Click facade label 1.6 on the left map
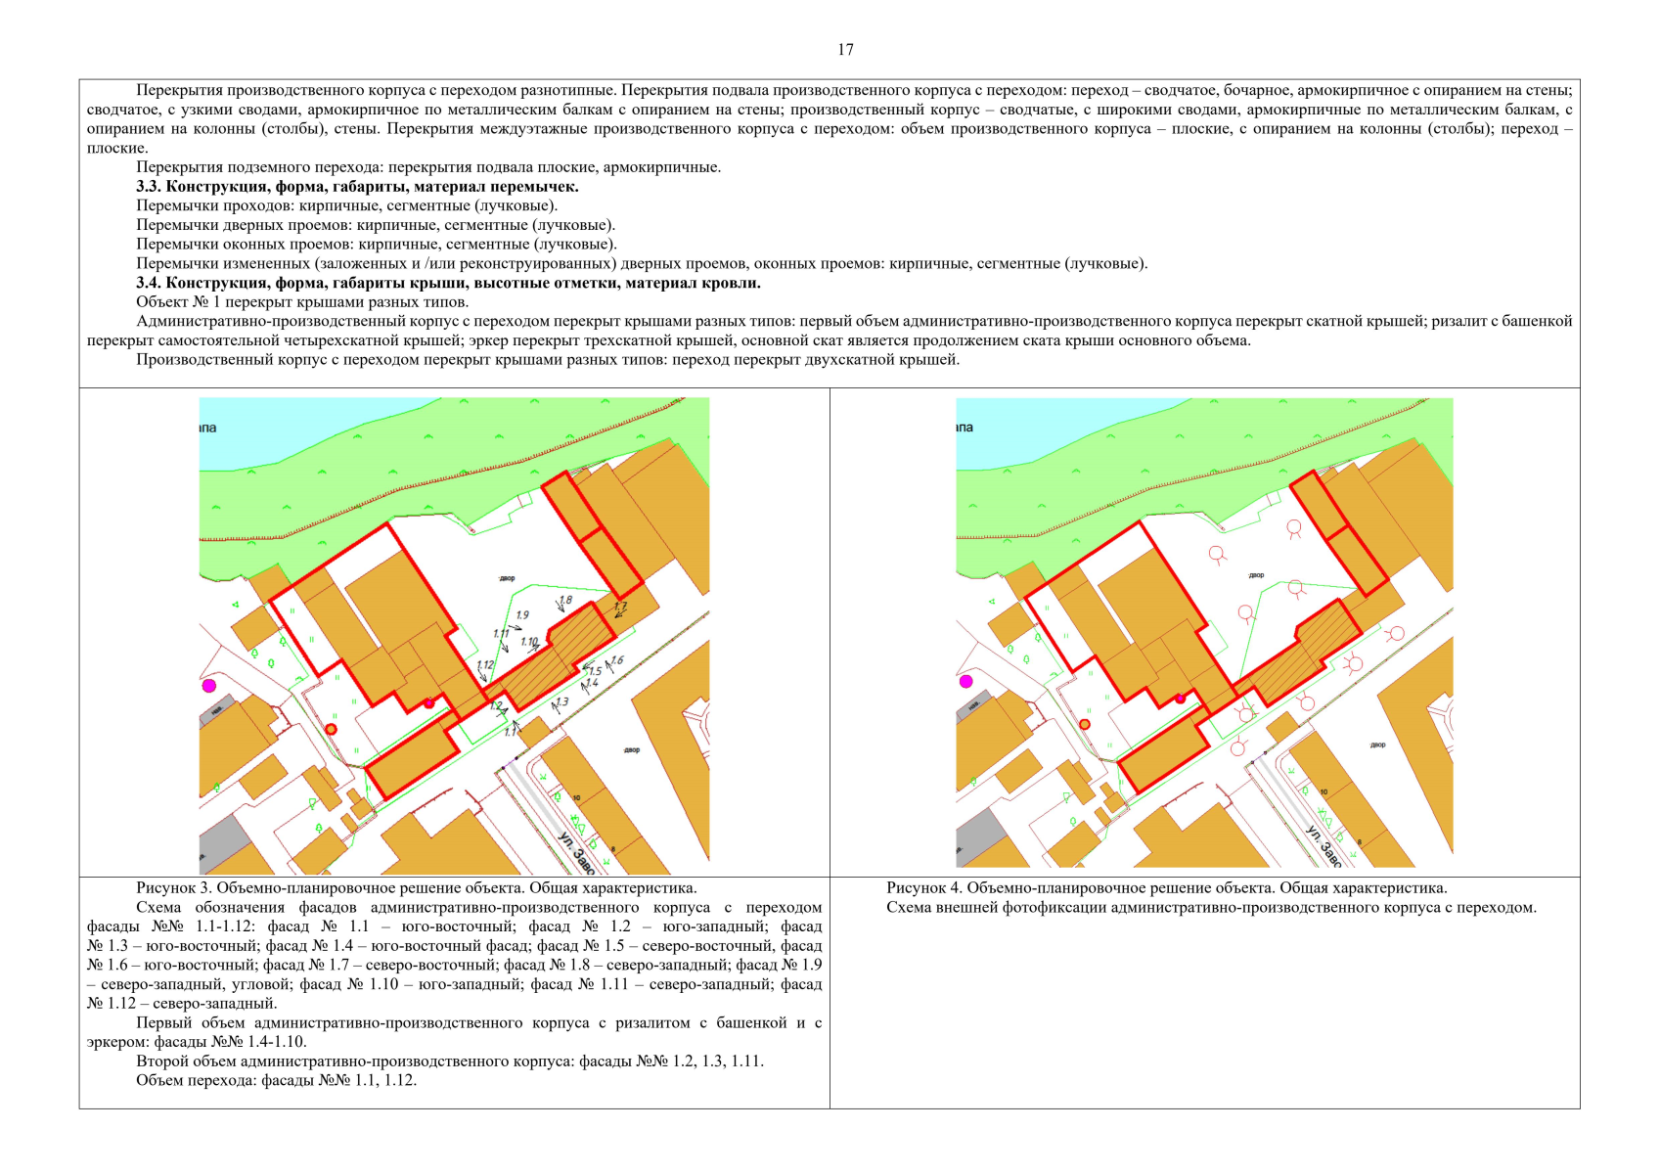 click(617, 661)
